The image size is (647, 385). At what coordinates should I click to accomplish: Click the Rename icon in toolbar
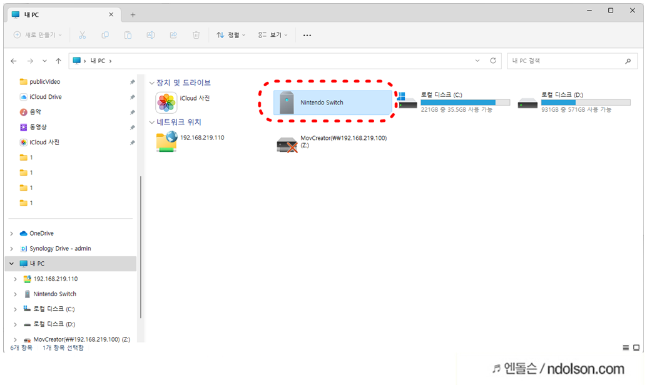tap(151, 35)
